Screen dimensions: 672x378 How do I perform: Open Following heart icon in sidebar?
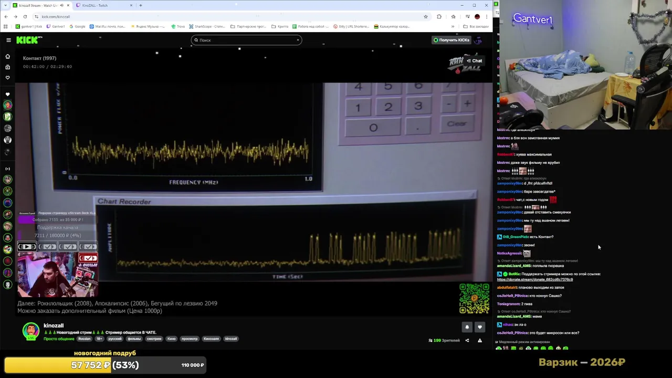(7, 78)
